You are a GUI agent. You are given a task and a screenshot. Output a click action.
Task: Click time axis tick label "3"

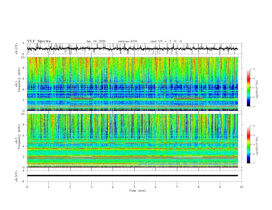91,187
